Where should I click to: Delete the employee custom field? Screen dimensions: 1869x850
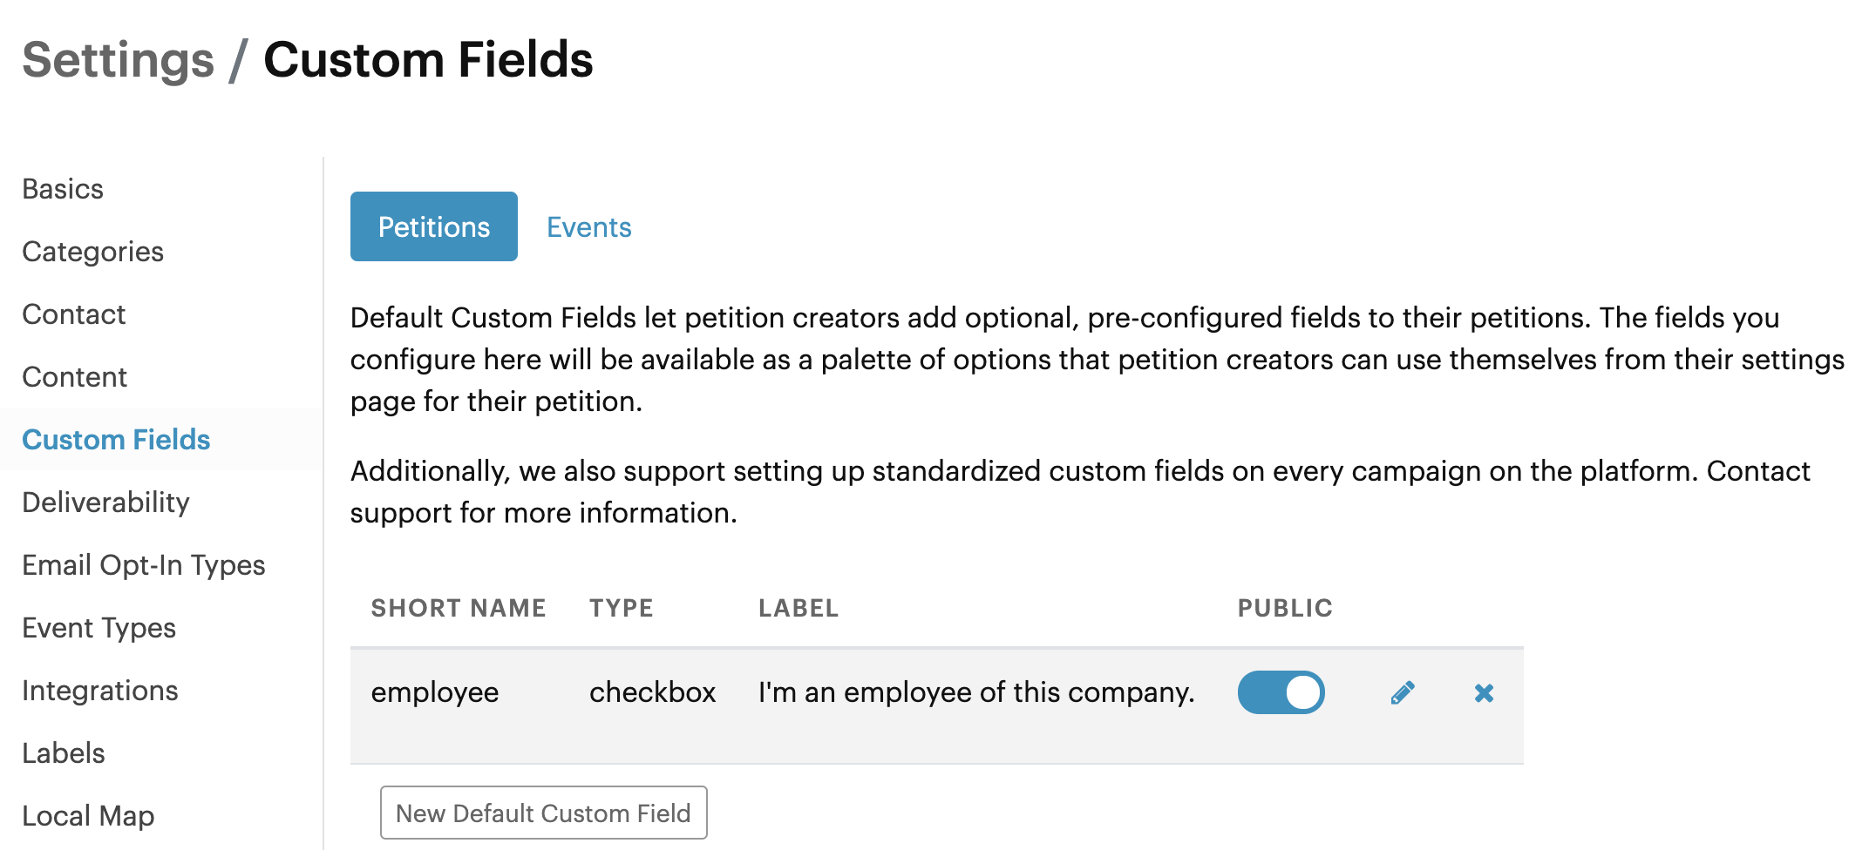tap(1484, 693)
